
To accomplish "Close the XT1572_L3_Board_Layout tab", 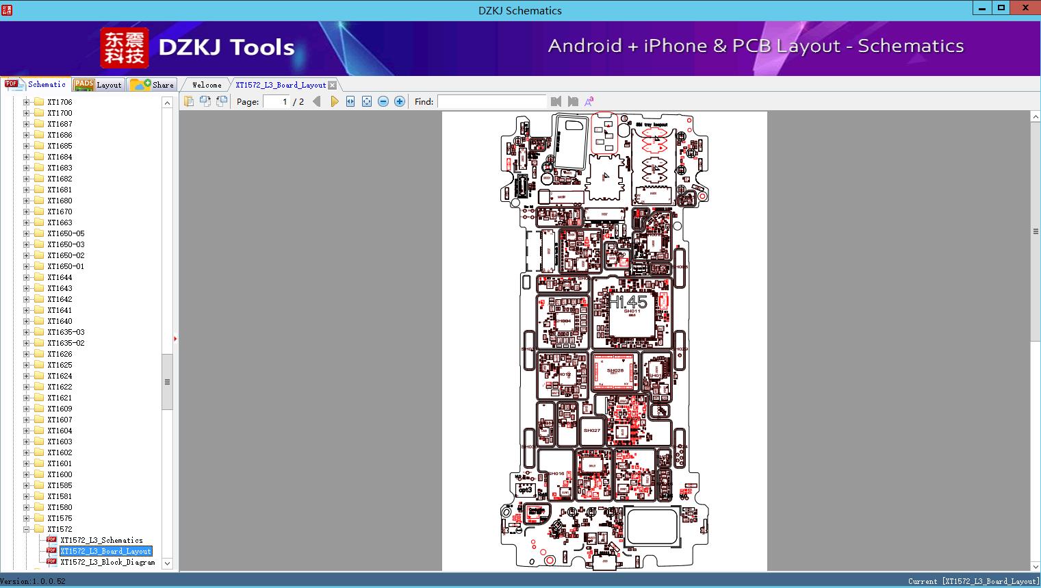I will tap(333, 85).
